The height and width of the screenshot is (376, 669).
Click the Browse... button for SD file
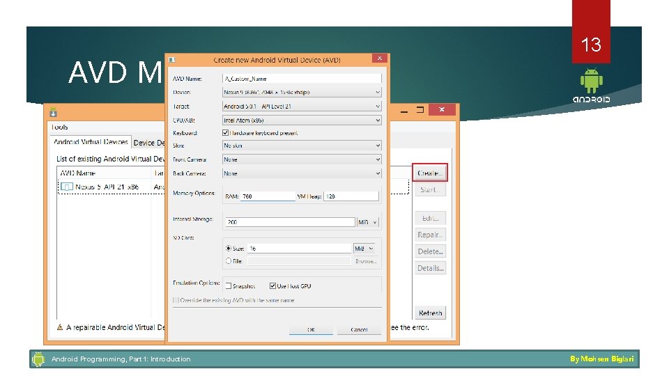[x=366, y=261]
